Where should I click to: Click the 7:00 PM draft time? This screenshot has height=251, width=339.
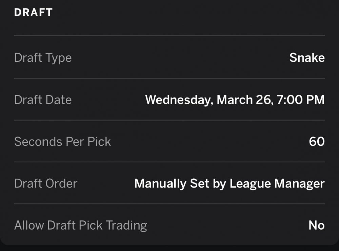pos(301,100)
